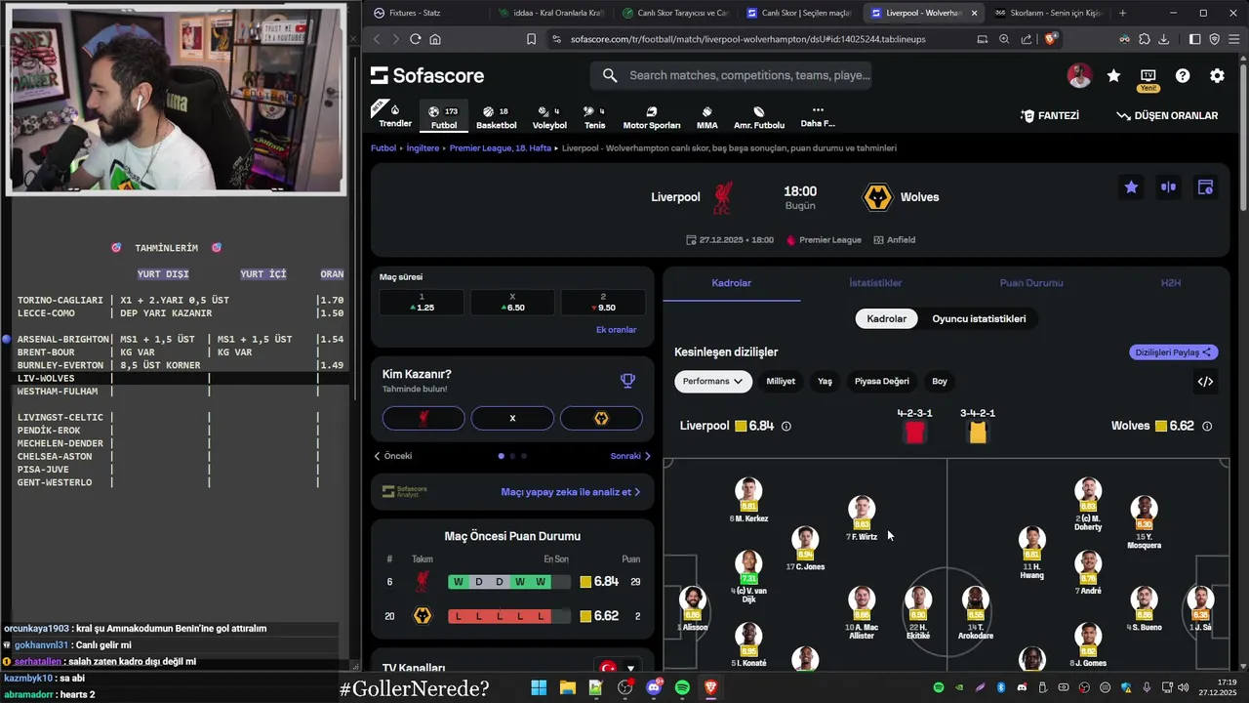Select the Piyasa Değeri filter chip

point(882,382)
